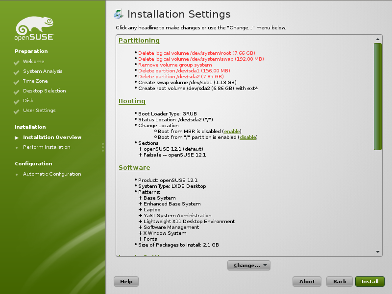The width and height of the screenshot is (392, 294).
Task: Open the Change... dropdown menu
Action: [x=249, y=265]
